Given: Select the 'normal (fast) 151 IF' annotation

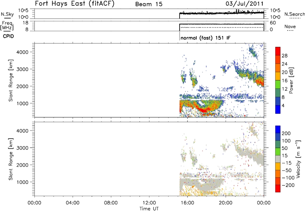Looking at the screenshot, I should click(205, 38).
